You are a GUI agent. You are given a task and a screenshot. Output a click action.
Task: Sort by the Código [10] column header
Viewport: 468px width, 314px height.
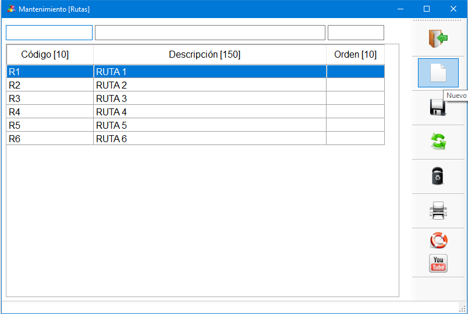(x=50, y=54)
